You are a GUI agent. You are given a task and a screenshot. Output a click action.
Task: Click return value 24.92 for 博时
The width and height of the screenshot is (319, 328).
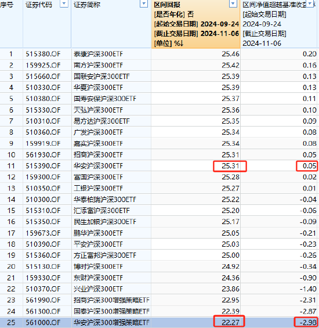click(230, 266)
